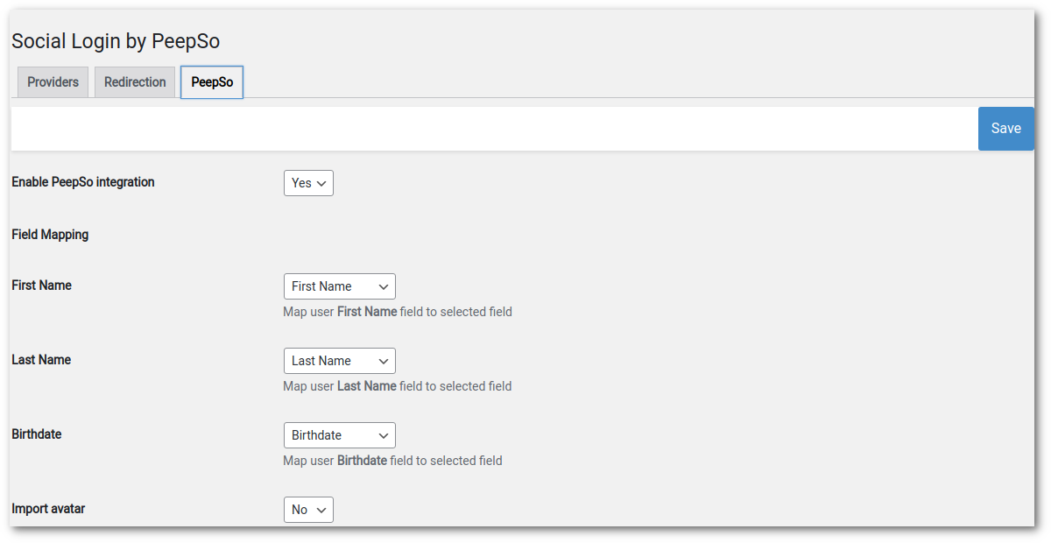Click the Birthdate setting label
Screen dimensions: 1051x543
click(x=37, y=434)
